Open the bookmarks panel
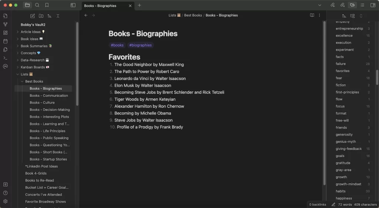379x208 pixels. (47, 5)
